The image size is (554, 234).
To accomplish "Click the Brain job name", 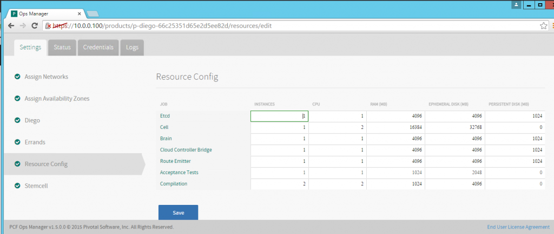I will 166,138.
